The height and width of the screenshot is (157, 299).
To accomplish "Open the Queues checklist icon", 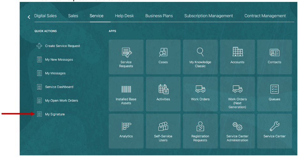I will [274, 89].
